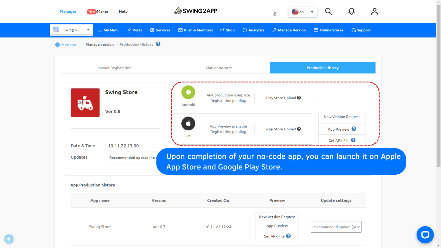Select the iOS Apple icon
441x248 pixels.
coord(188,123)
